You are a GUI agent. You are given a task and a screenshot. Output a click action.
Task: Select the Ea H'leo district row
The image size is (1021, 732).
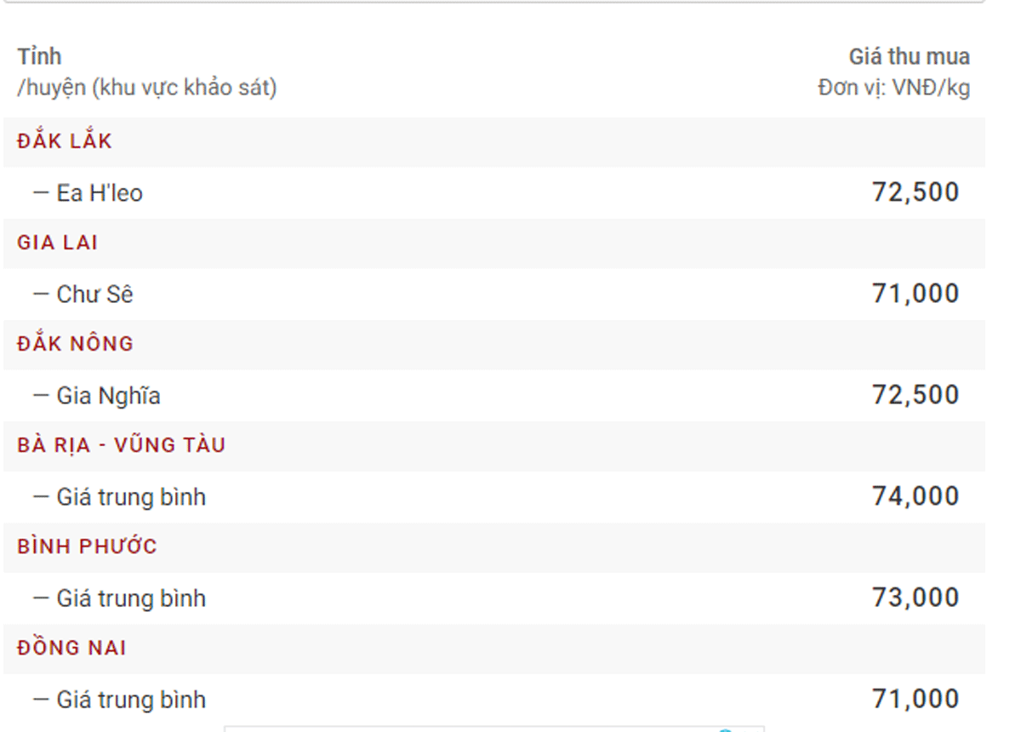(x=100, y=193)
